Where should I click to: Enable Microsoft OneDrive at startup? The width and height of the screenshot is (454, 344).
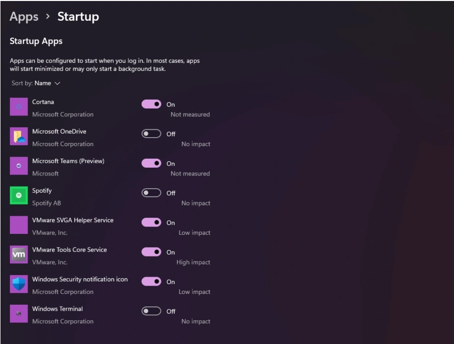tap(151, 134)
